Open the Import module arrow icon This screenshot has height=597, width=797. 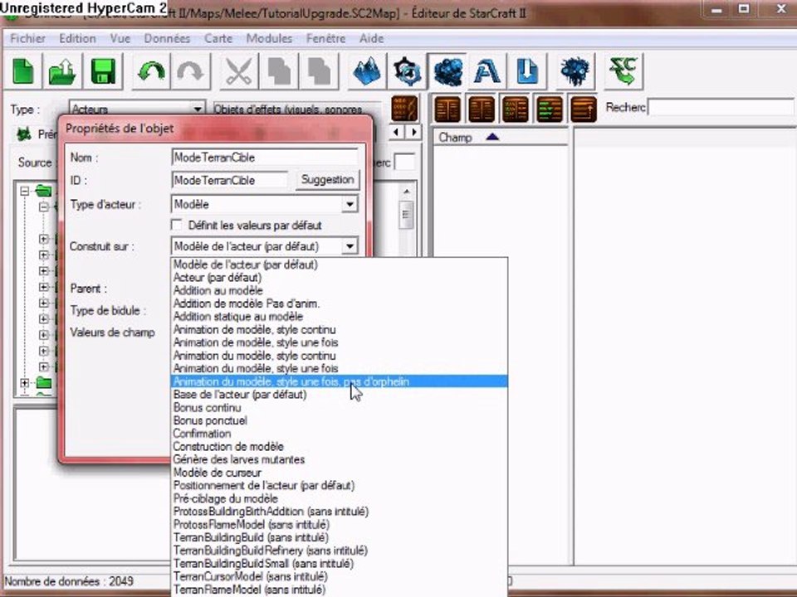pos(527,71)
